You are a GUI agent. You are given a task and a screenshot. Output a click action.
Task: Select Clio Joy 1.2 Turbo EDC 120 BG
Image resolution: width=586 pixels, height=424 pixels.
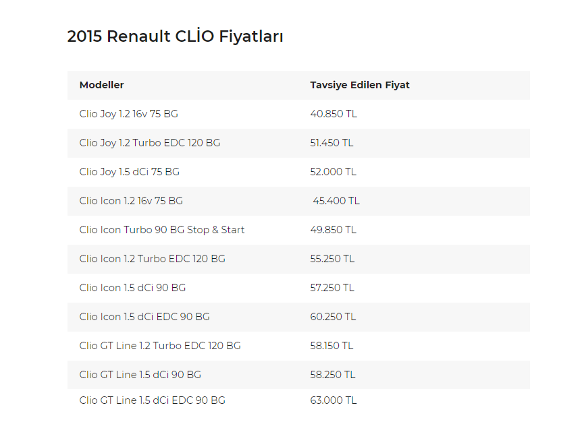pos(149,143)
